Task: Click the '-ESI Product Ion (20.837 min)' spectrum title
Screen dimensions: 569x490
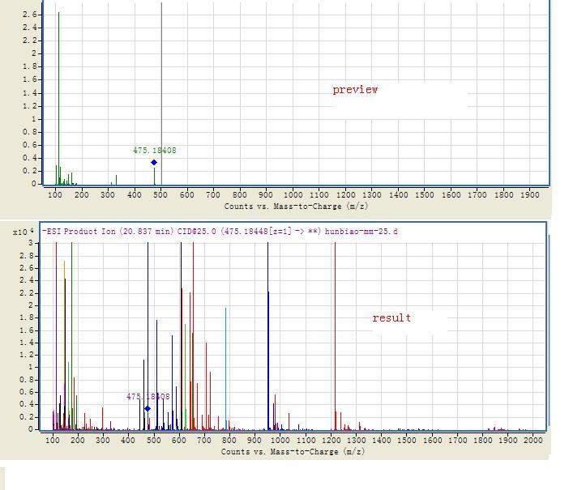Action: tap(108, 232)
